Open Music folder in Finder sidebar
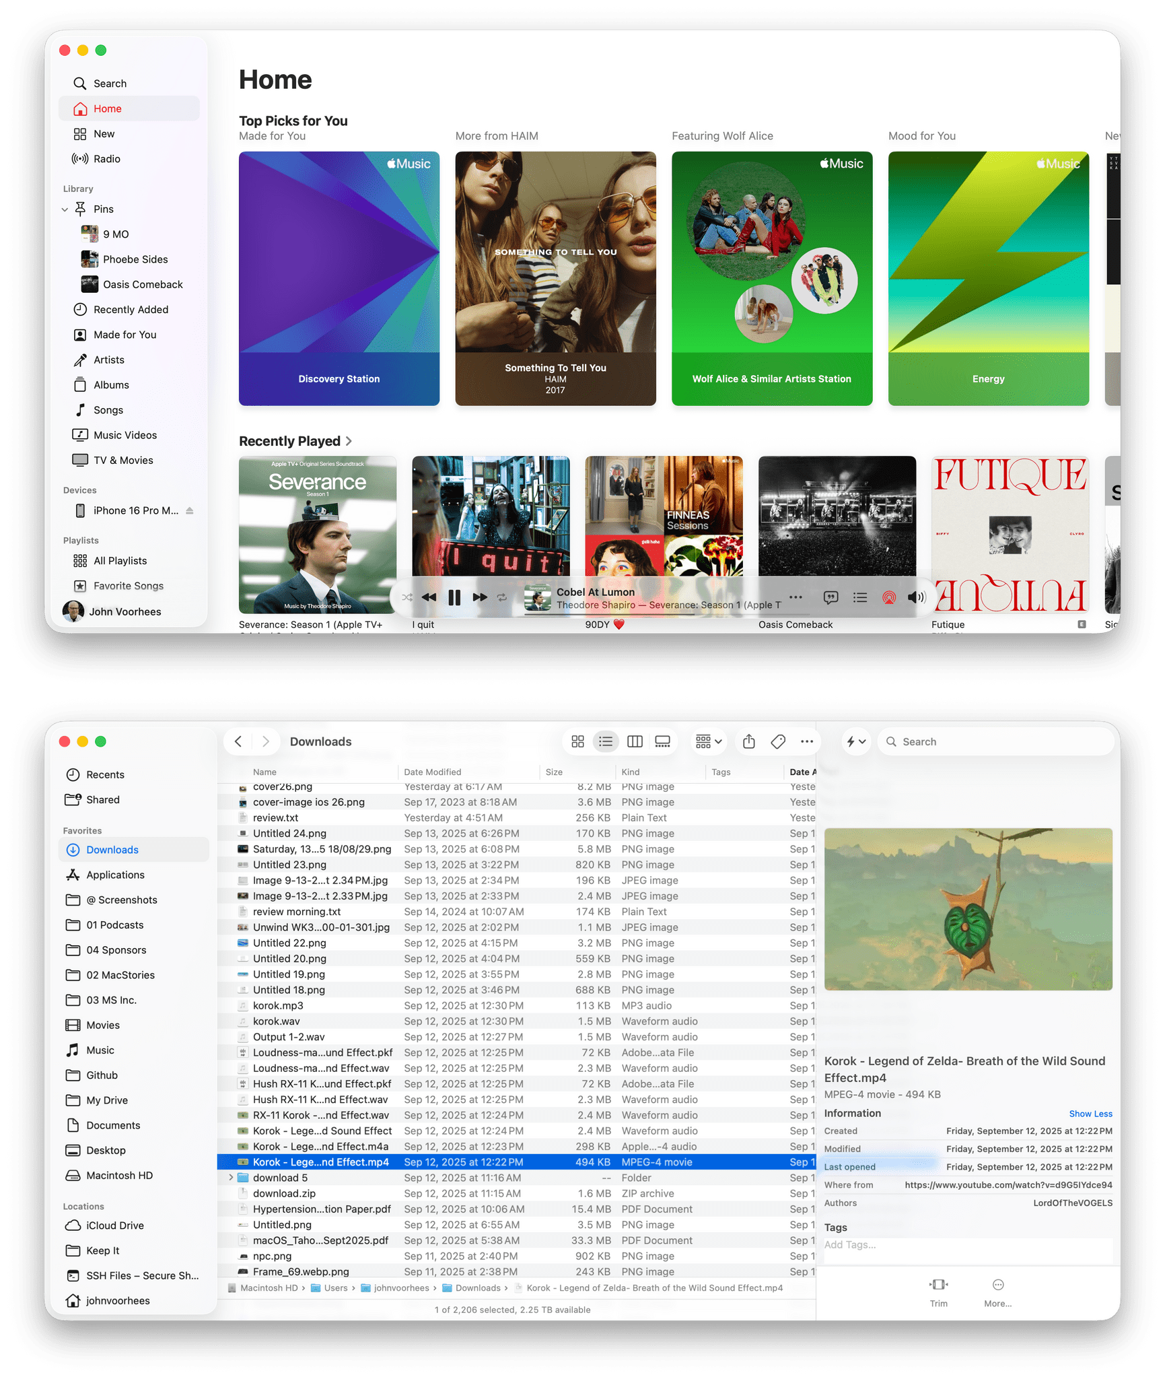This screenshot has width=1165, height=1379. point(135,1050)
